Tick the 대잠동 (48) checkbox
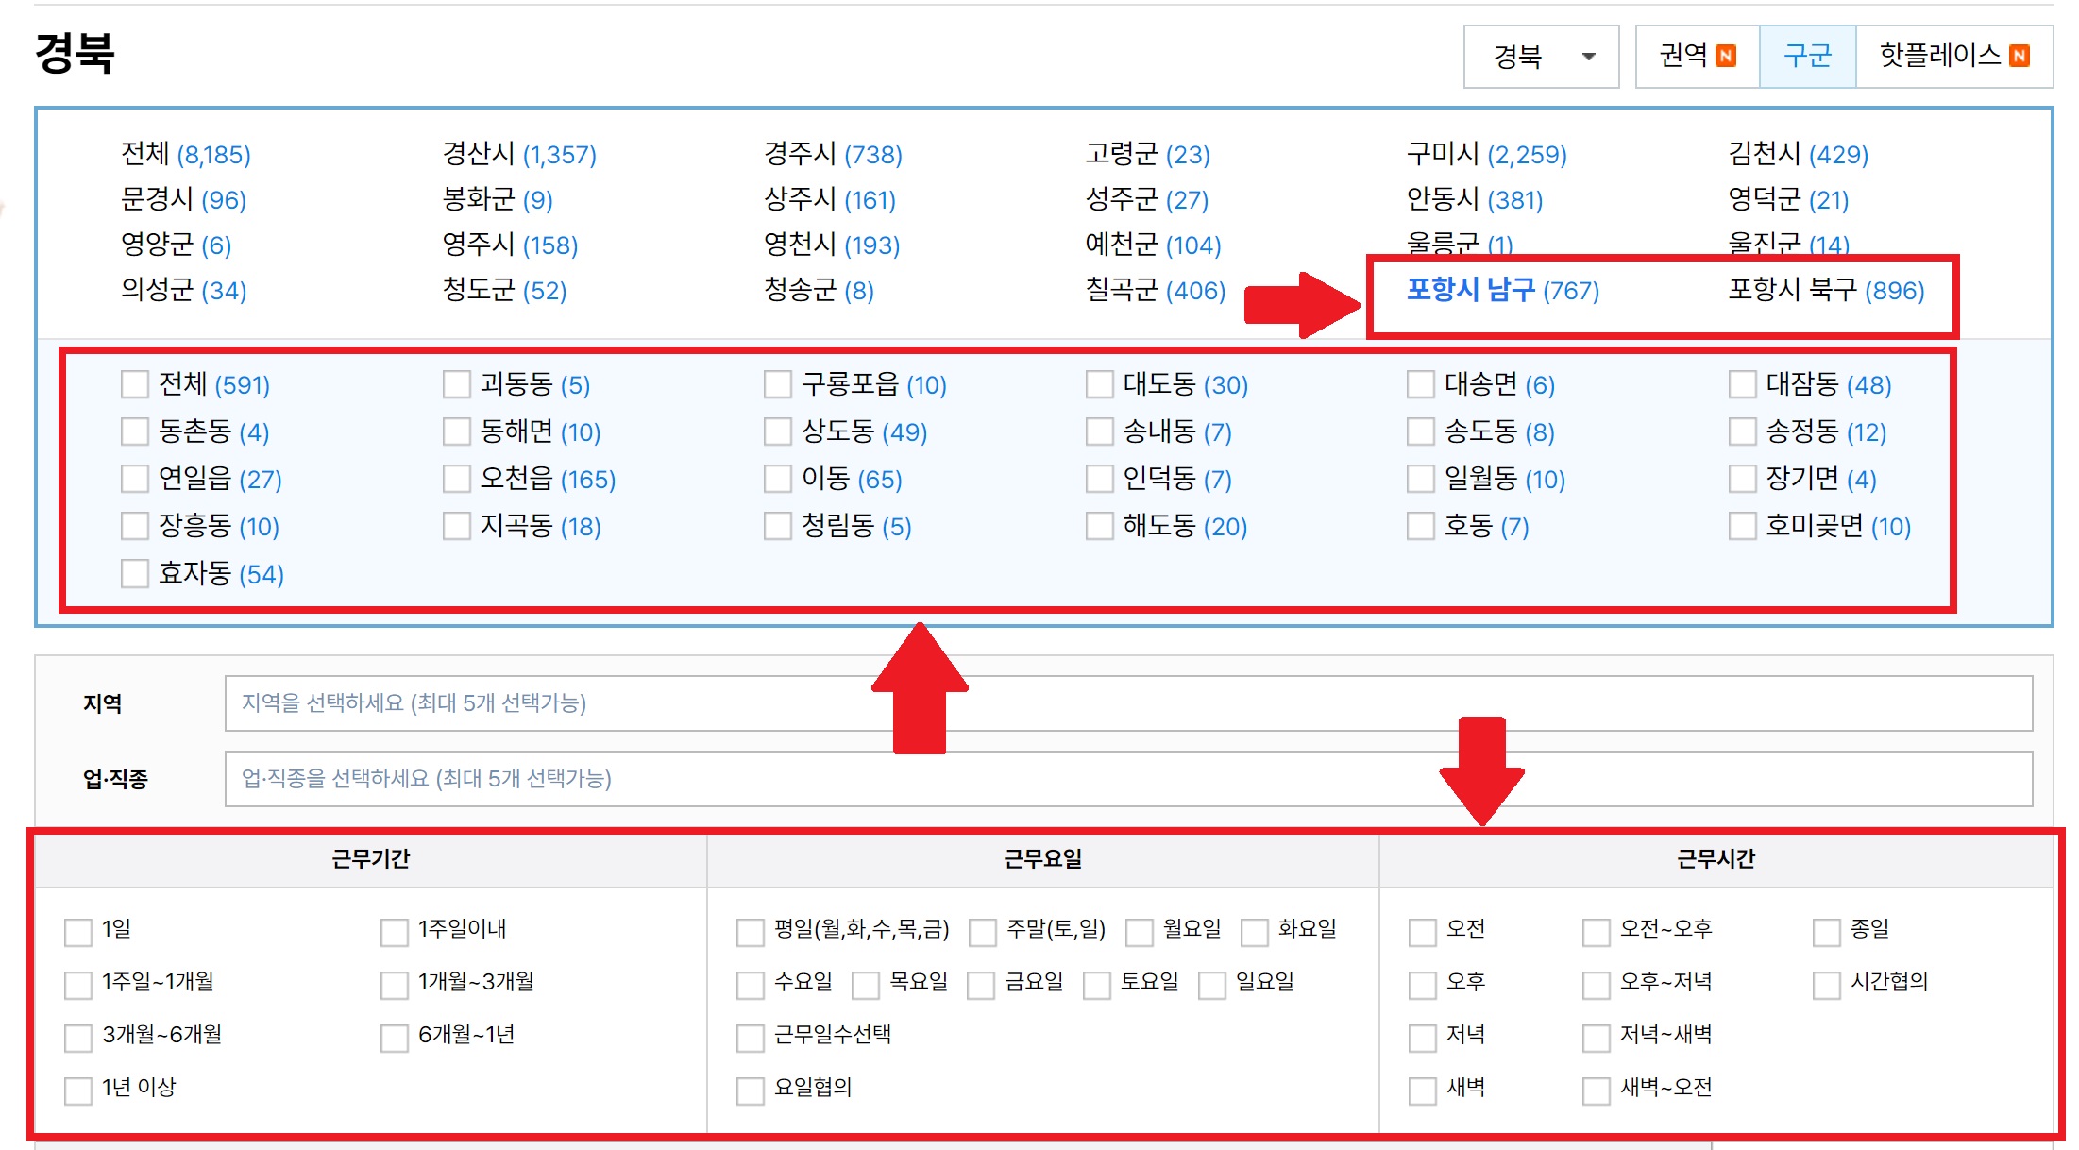Screen dimensions: 2079x1150 coord(1742,385)
